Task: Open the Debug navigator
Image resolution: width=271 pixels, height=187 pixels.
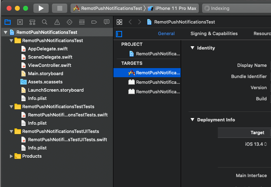Action: coord(82,22)
